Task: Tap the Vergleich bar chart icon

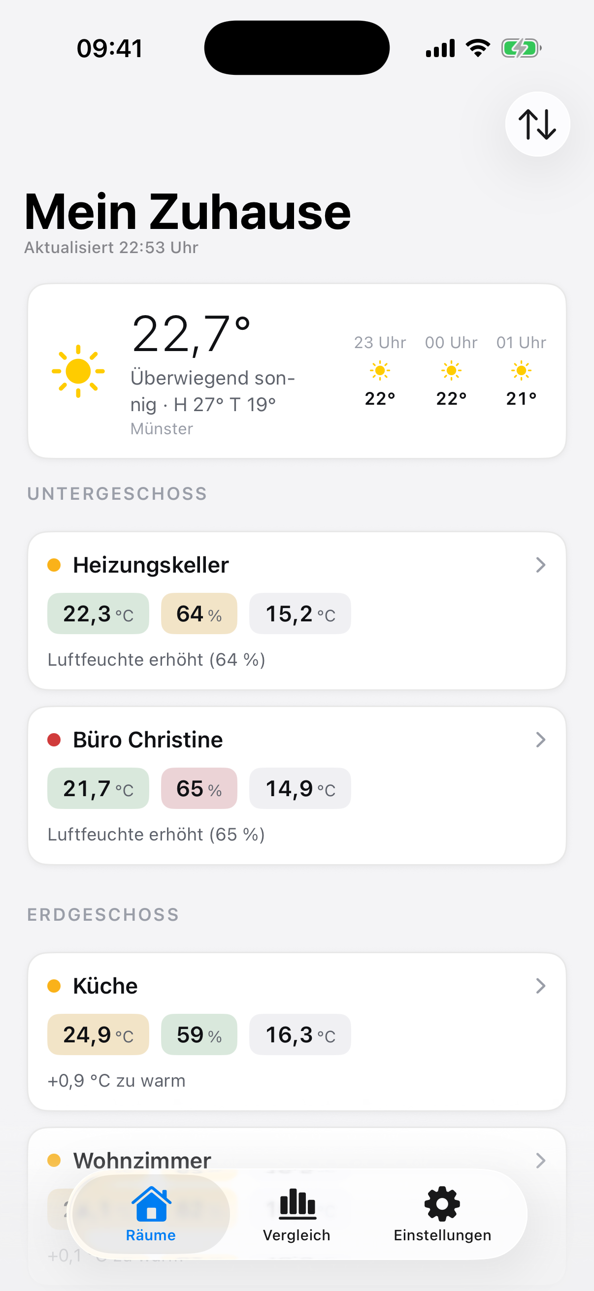Action: click(297, 1204)
